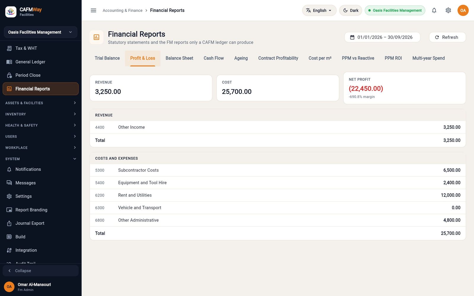The image size is (474, 296).
Task: Open the Cash Flow tab
Action: coord(214,58)
